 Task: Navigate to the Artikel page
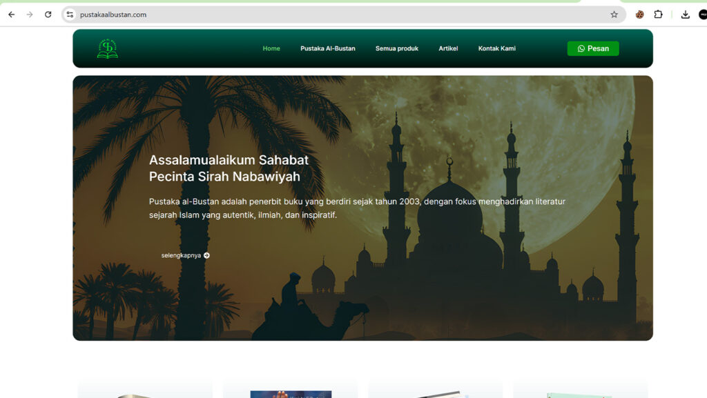448,49
